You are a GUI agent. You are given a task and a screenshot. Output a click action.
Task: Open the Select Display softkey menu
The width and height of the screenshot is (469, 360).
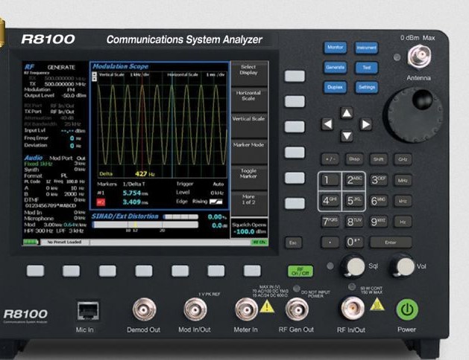(x=248, y=71)
